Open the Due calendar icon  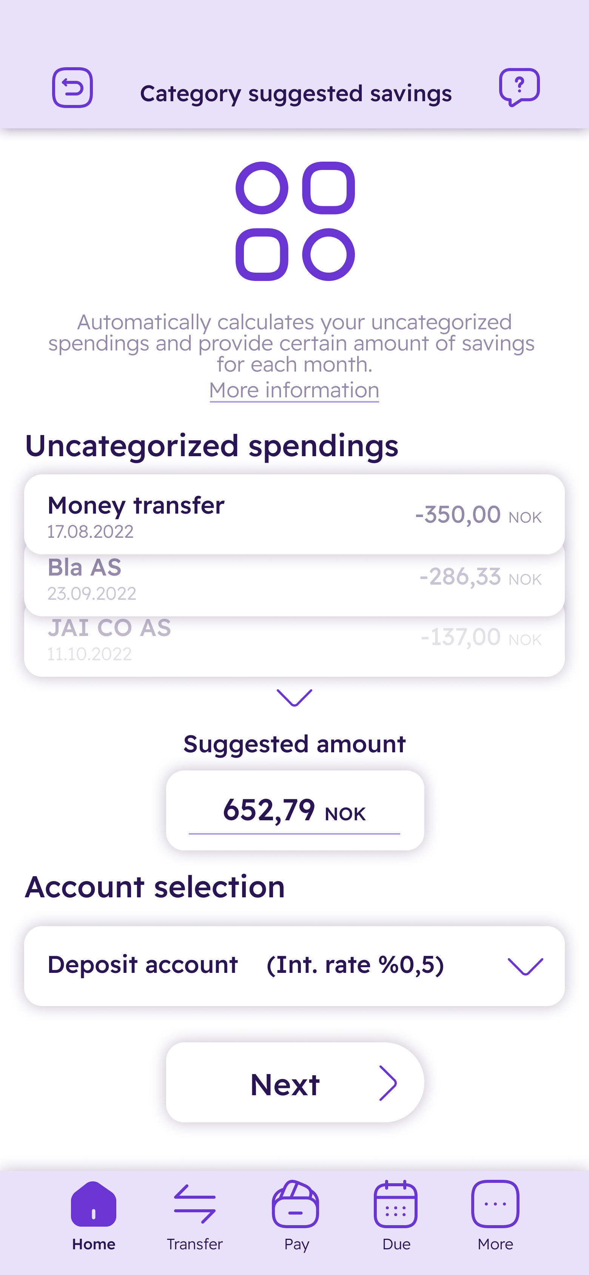tap(395, 1204)
